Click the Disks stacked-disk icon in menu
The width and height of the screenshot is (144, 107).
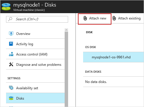[11, 98]
